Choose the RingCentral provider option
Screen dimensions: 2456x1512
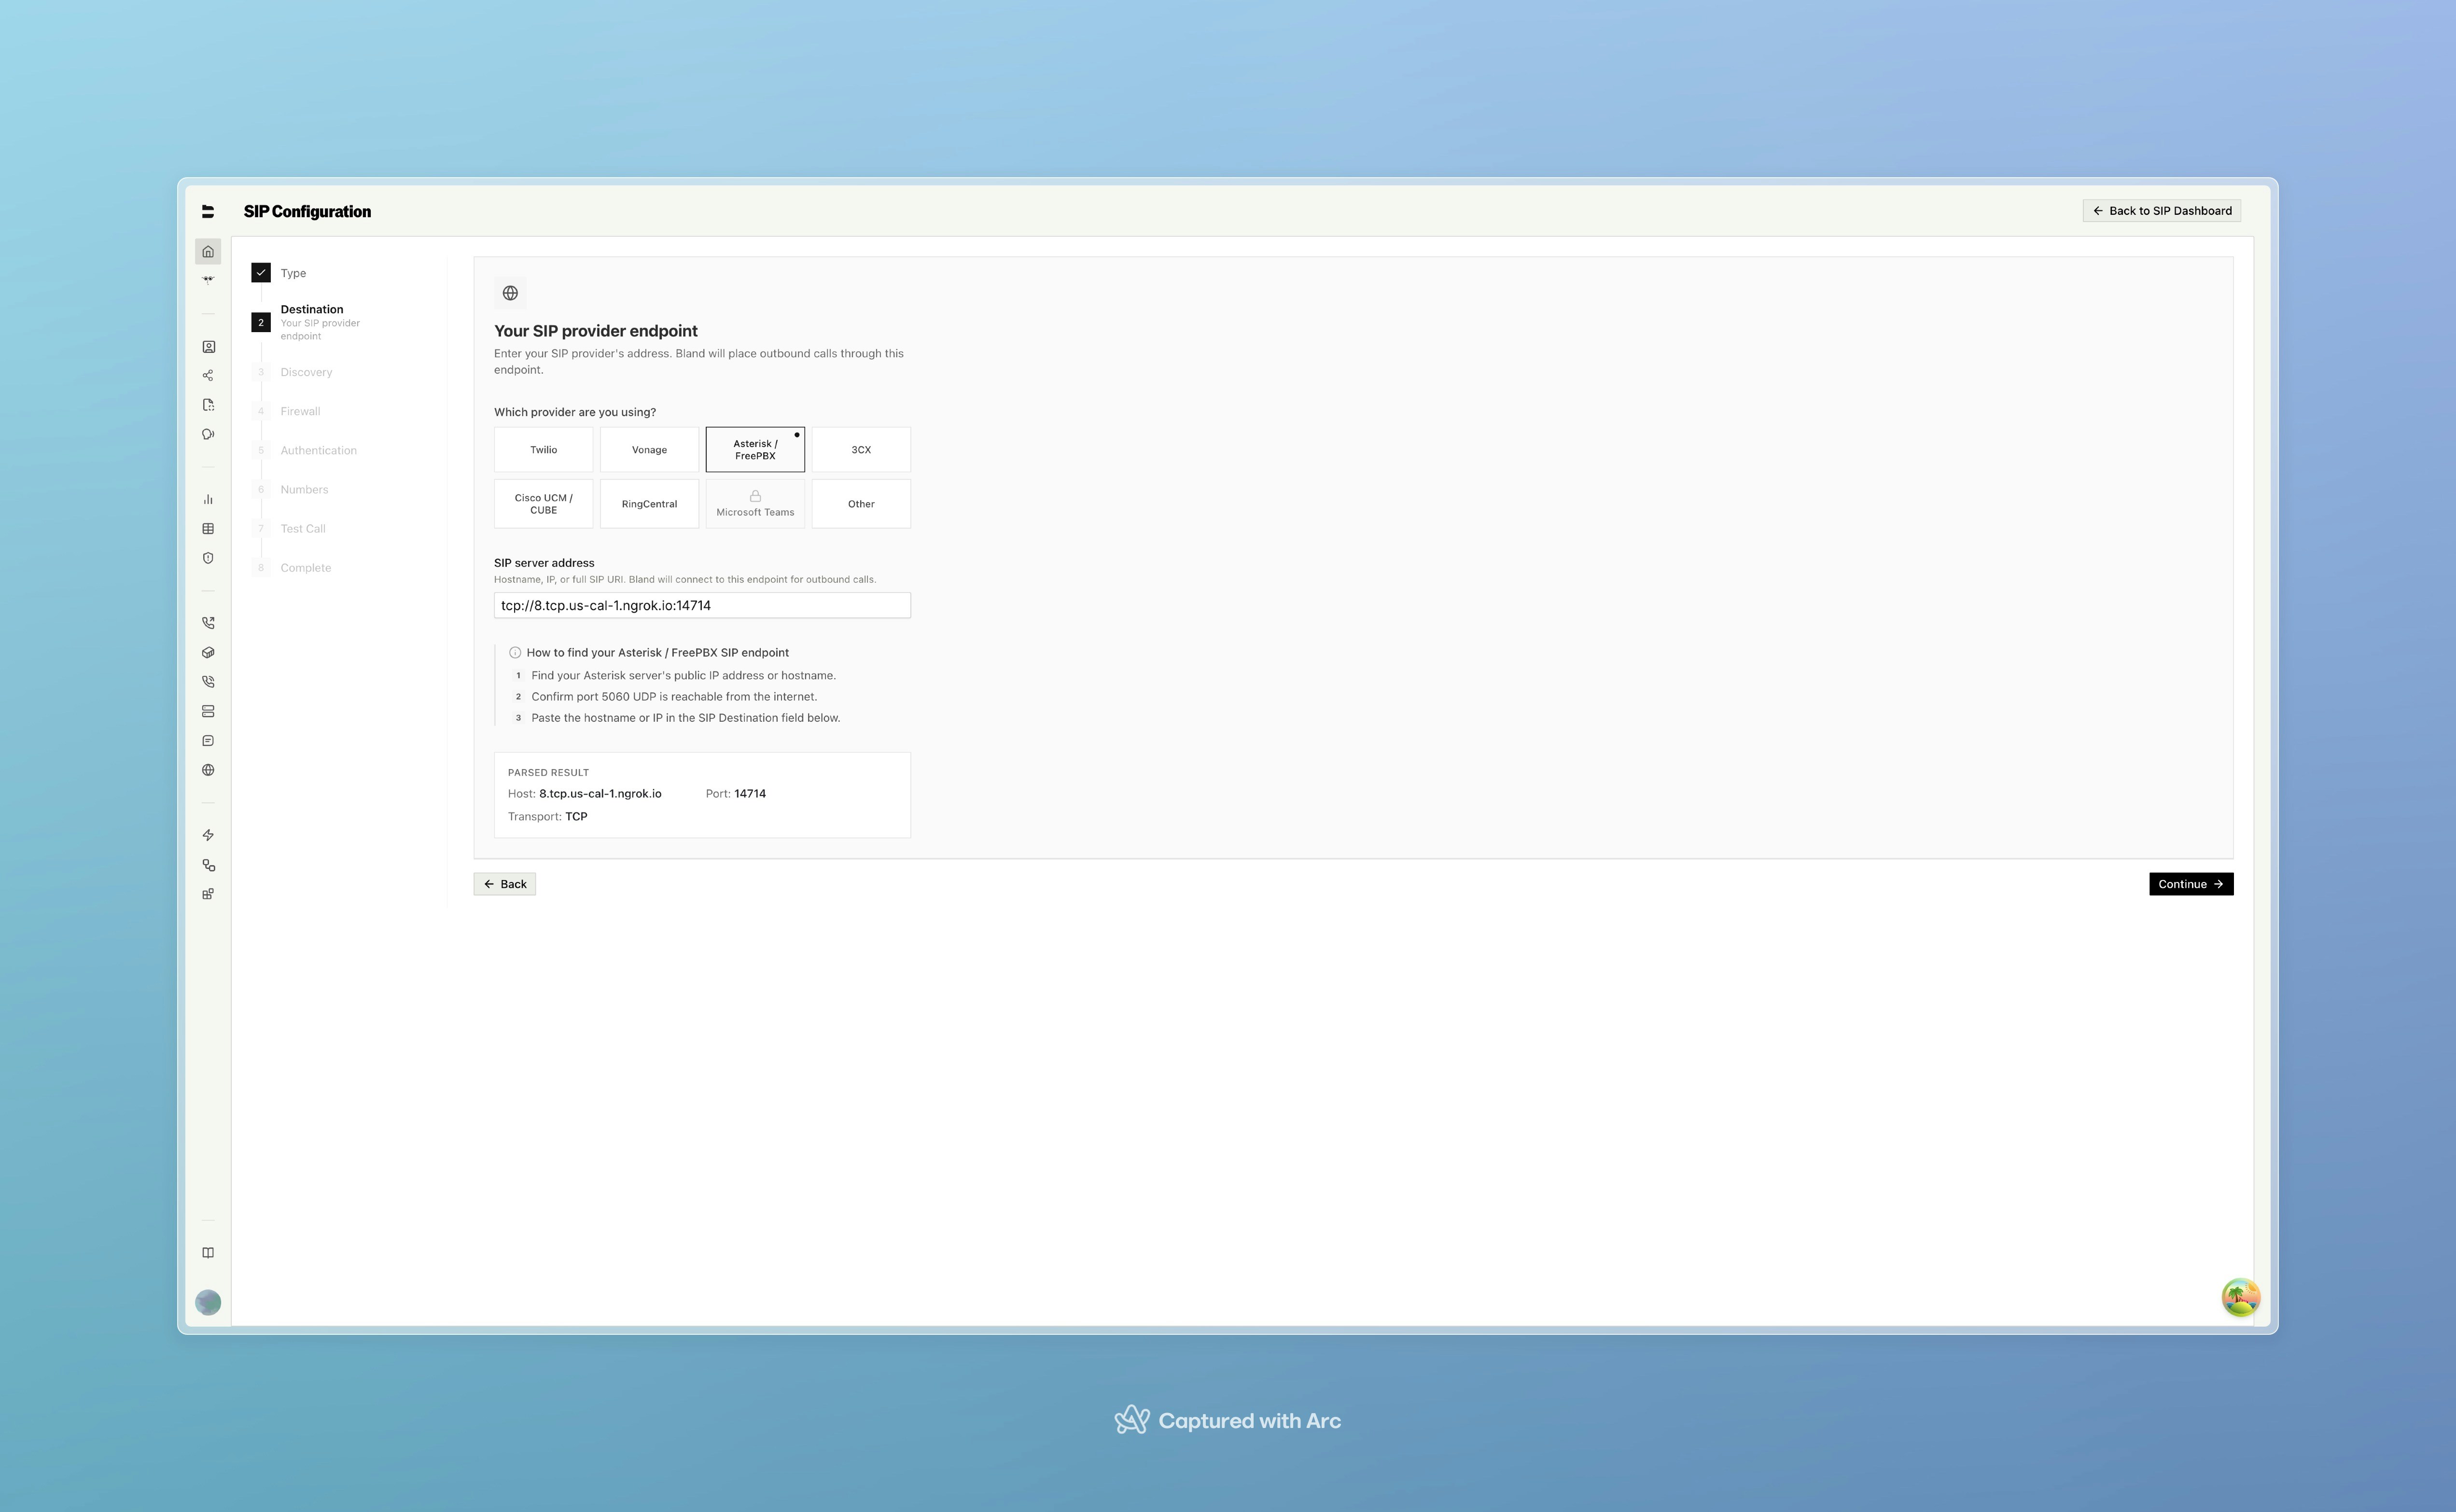click(x=649, y=504)
